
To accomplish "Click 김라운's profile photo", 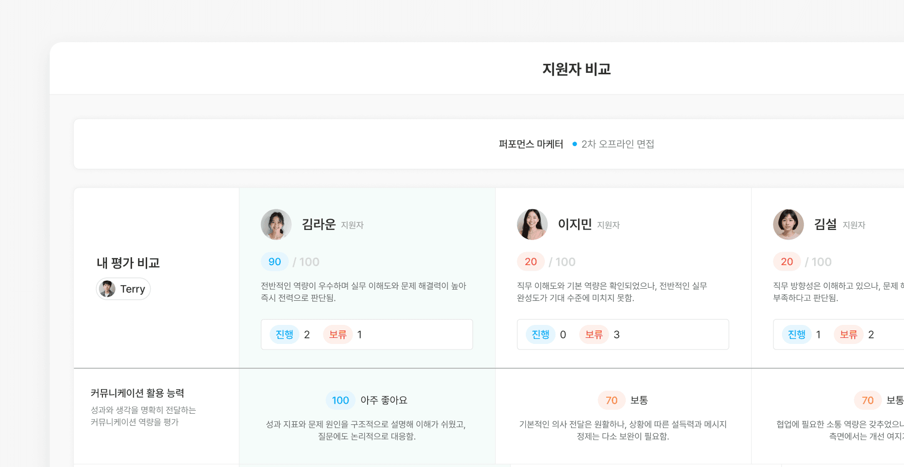I will click(276, 224).
